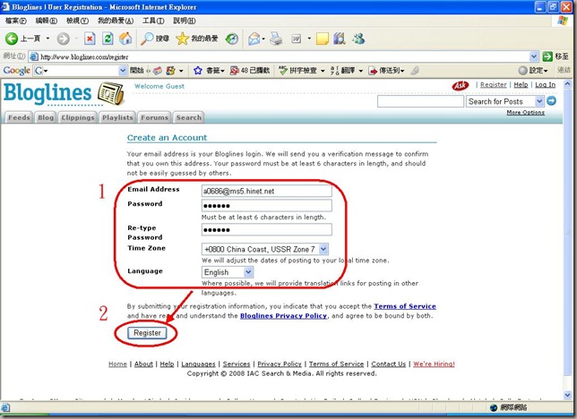This screenshot has width=577, height=419.
Task: Click the About footer link
Action: coord(143,363)
